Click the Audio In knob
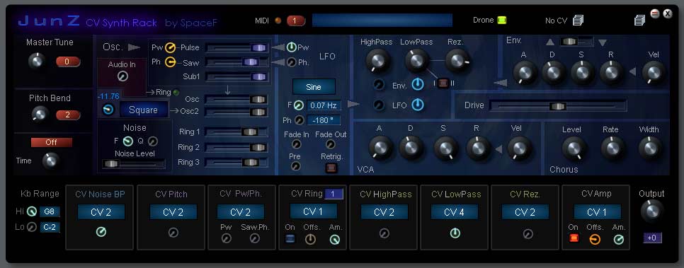The image size is (684, 268). point(122,76)
